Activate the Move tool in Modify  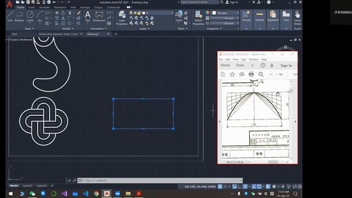click(x=57, y=13)
